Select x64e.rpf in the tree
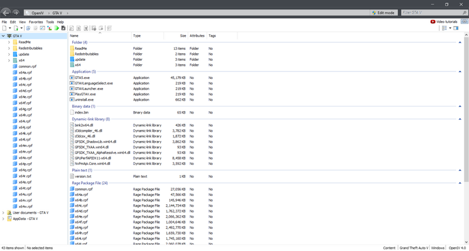The height and width of the screenshot is (251, 469). coord(25,97)
